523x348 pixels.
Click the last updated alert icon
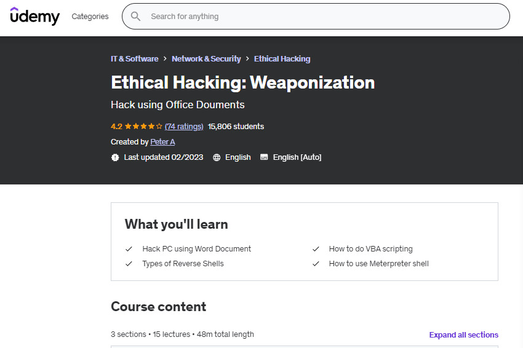[115, 157]
